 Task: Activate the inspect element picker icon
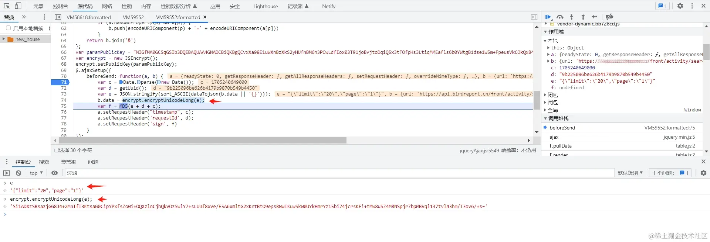pyautogui.click(x=7, y=6)
